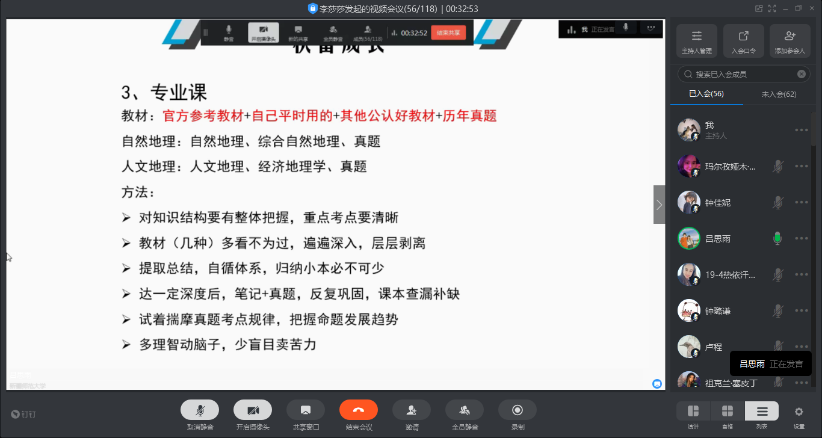Collapse side panel with the arrow handle
Screen dimensions: 822x438
point(659,205)
